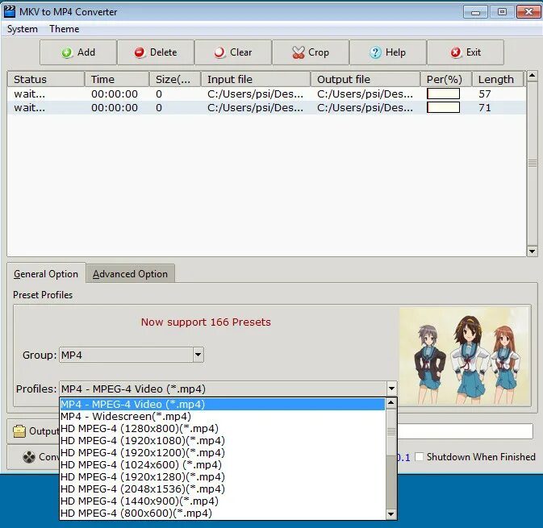Click the output path text field
Screen dimensions: 543x528
tap(465, 431)
